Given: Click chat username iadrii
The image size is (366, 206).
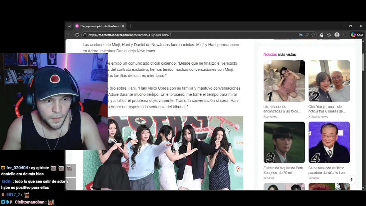Looking at the screenshot, I should click(7, 181).
